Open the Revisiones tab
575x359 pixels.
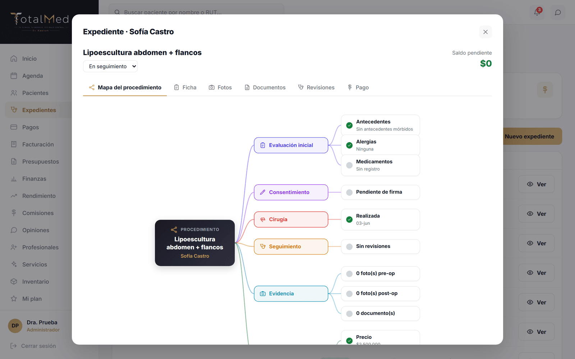(316, 88)
